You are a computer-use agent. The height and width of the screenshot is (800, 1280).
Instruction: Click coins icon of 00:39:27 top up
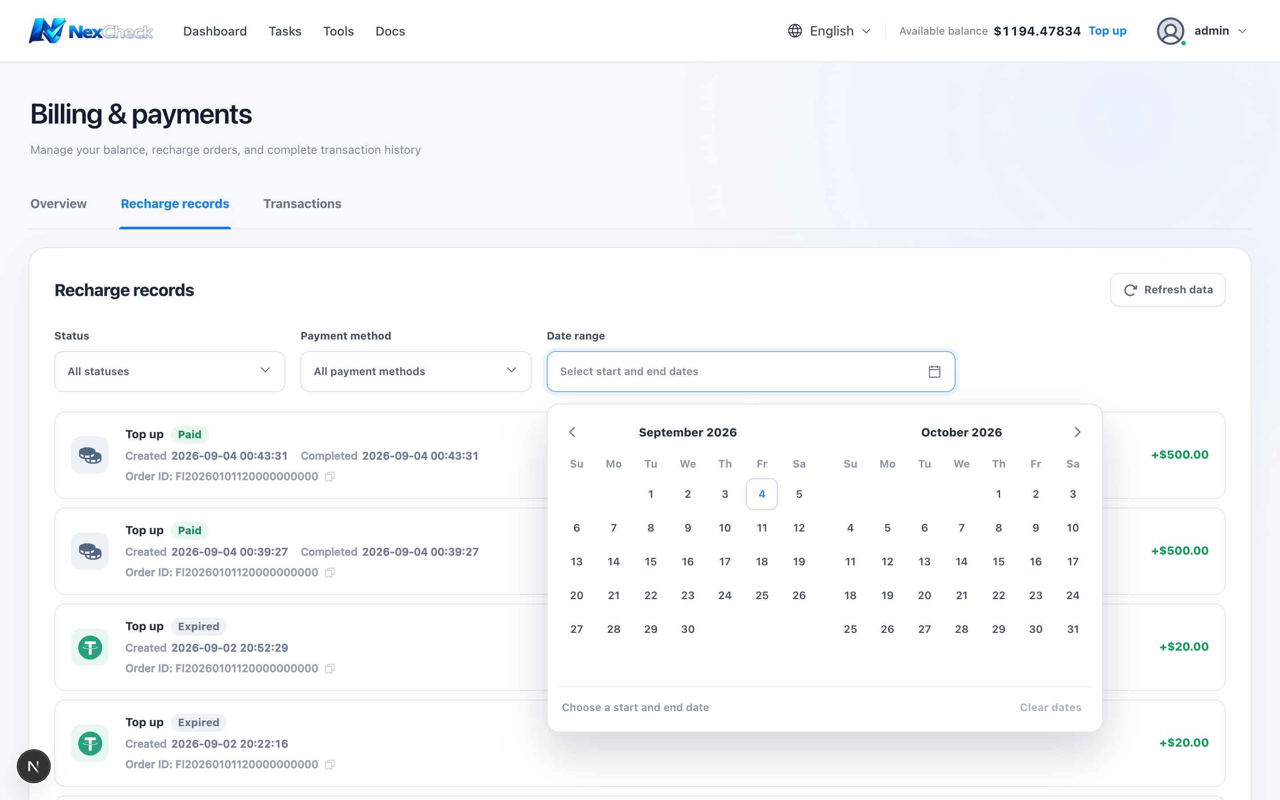click(90, 551)
